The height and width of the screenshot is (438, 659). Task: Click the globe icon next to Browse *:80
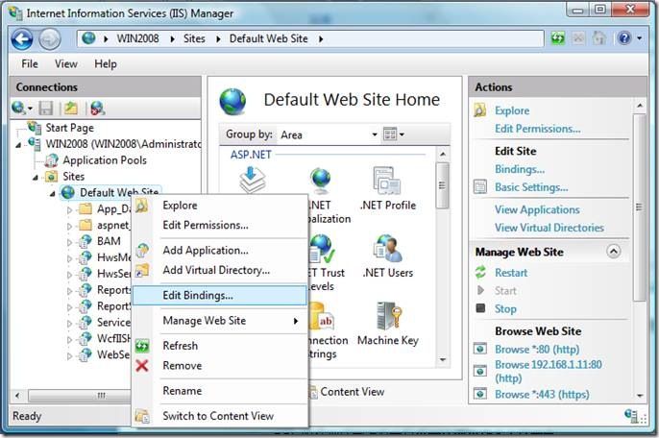(480, 349)
